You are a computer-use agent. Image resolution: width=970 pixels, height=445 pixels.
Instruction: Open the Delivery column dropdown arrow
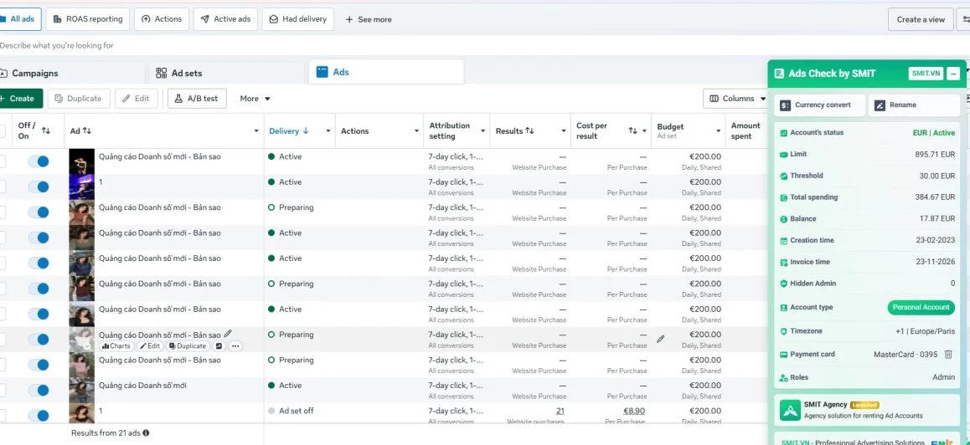point(328,131)
